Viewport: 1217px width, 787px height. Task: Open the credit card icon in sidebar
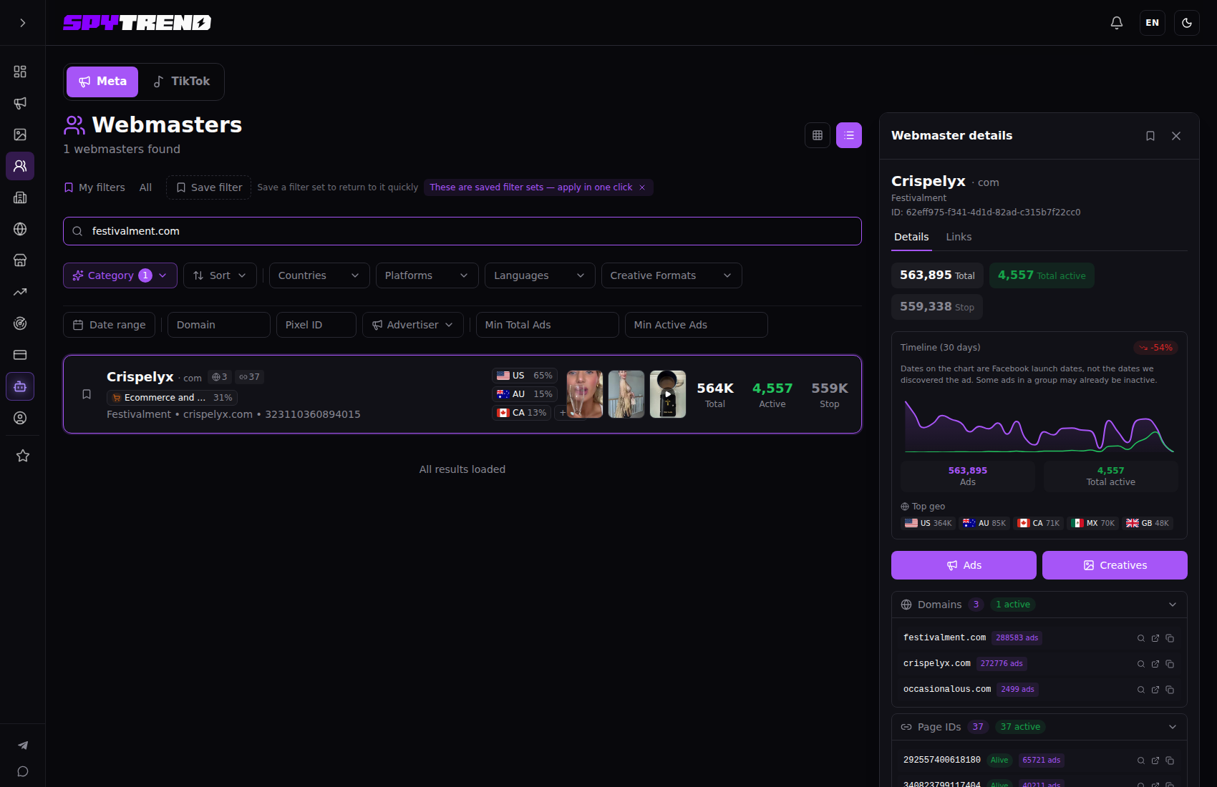tap(20, 355)
